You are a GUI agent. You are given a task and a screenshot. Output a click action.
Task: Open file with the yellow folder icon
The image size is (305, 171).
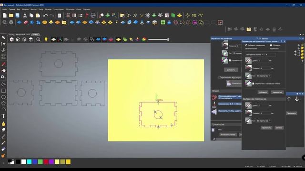pos(11,15)
